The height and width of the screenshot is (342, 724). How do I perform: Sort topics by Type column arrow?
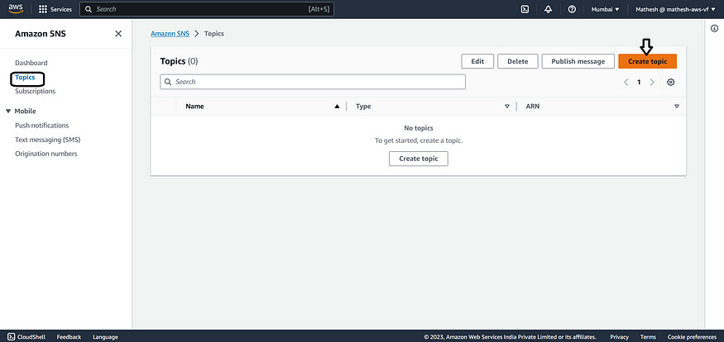(x=507, y=107)
